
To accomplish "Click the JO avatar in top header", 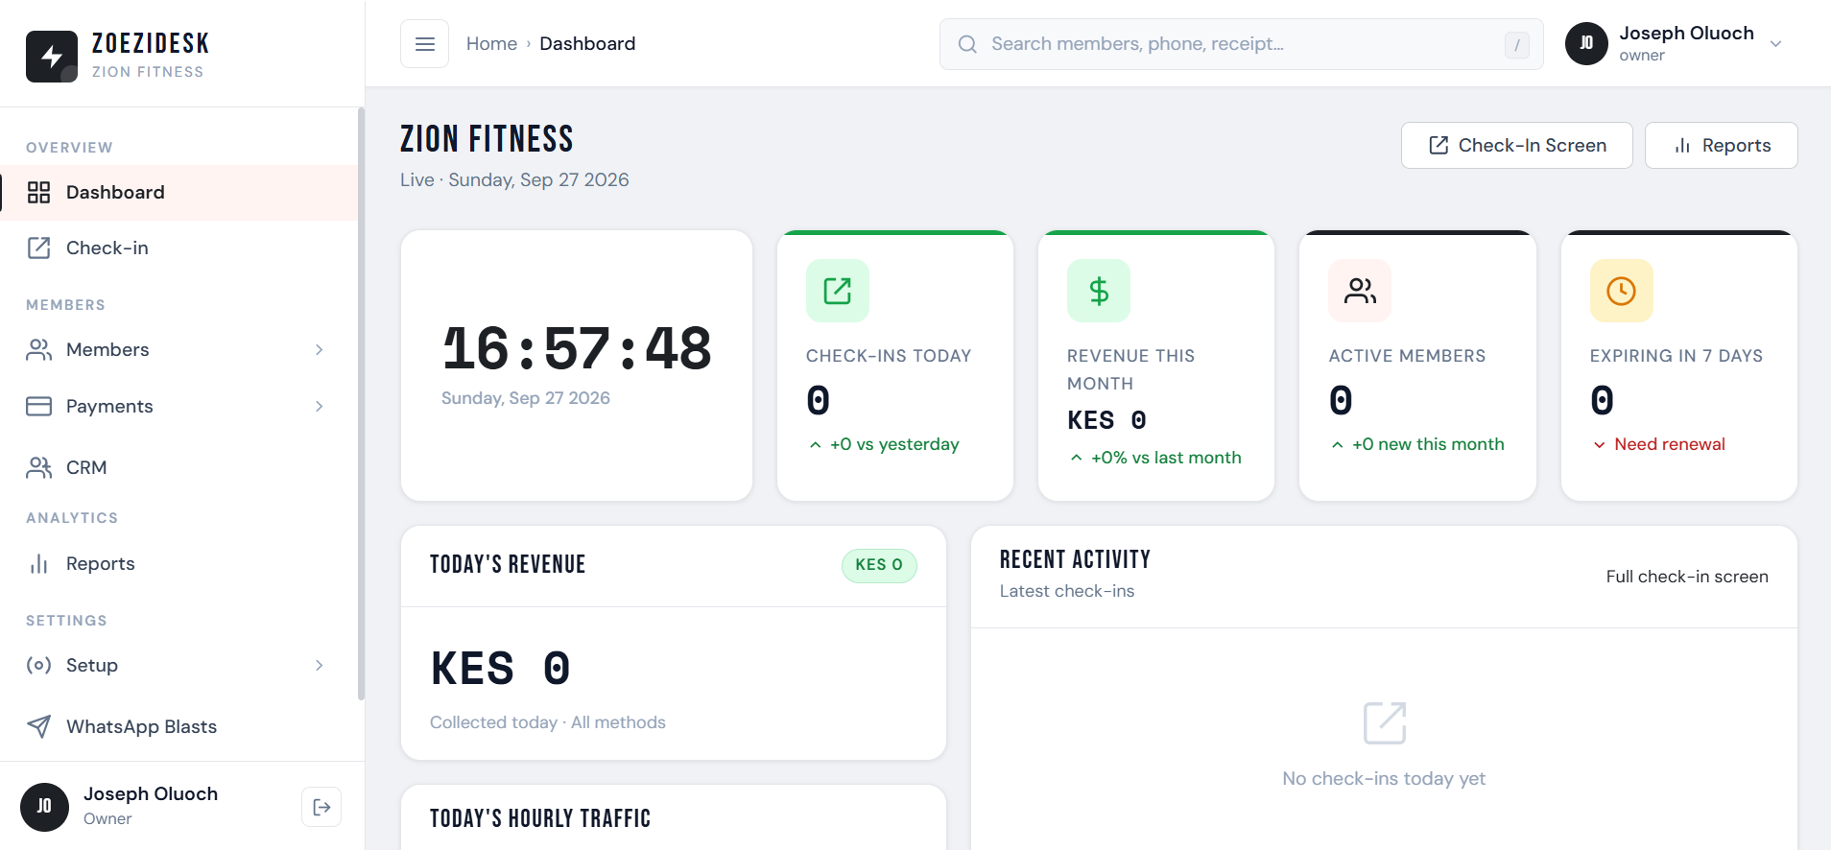I will [x=1586, y=43].
